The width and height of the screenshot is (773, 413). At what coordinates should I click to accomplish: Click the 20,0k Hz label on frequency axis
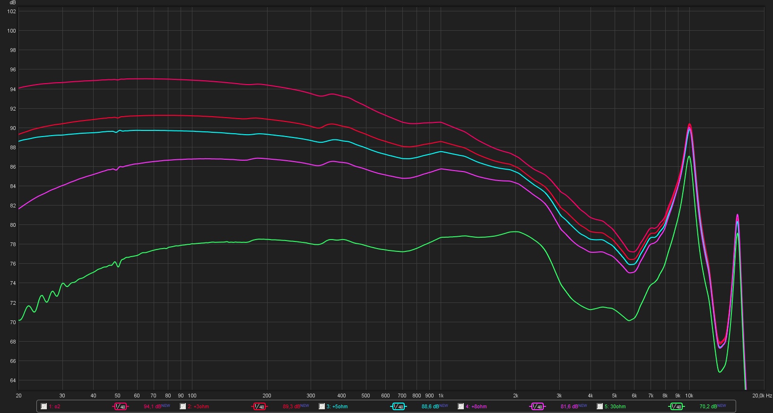762,396
